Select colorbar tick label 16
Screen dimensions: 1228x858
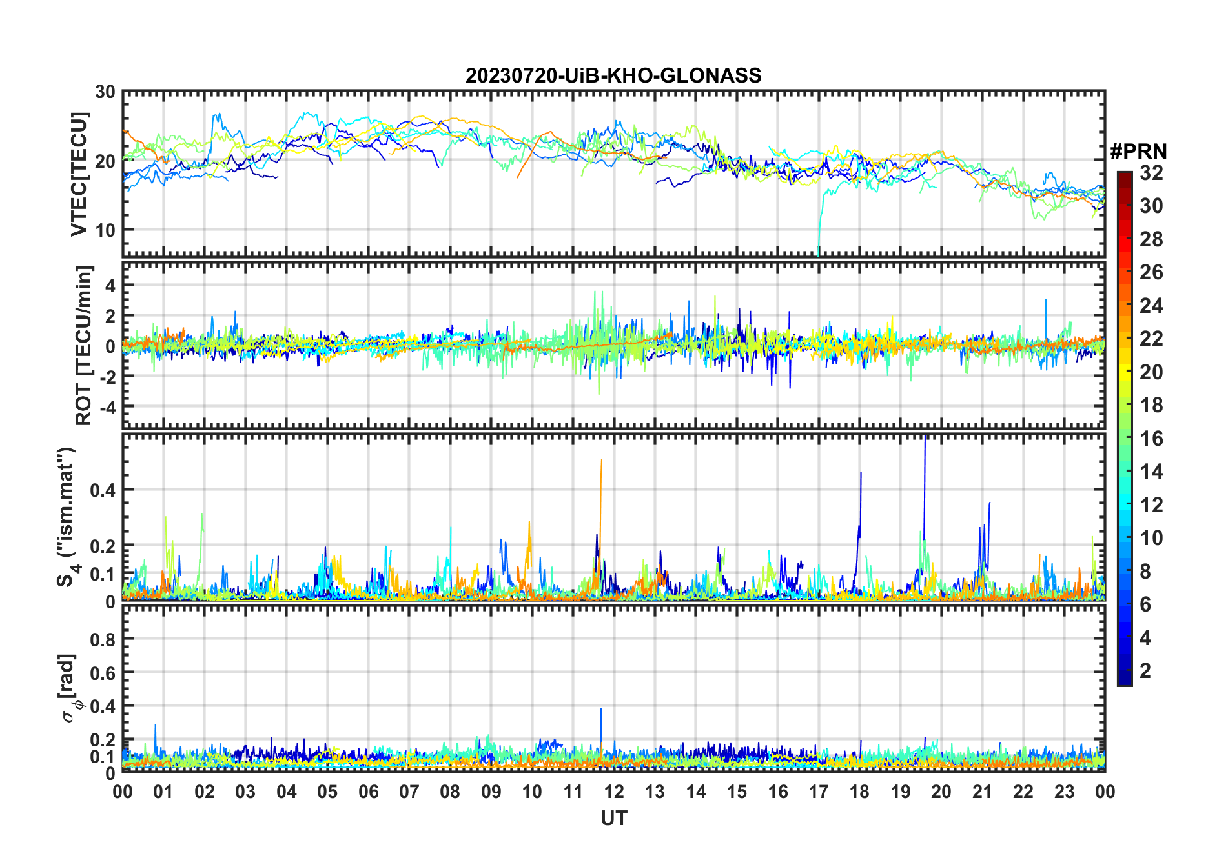1151,439
